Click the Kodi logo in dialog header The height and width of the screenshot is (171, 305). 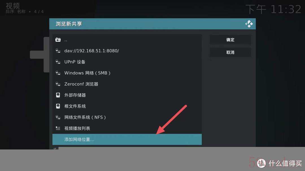pos(249,24)
